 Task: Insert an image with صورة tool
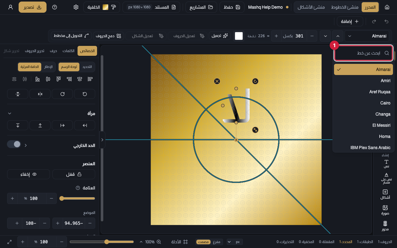coord(385,210)
